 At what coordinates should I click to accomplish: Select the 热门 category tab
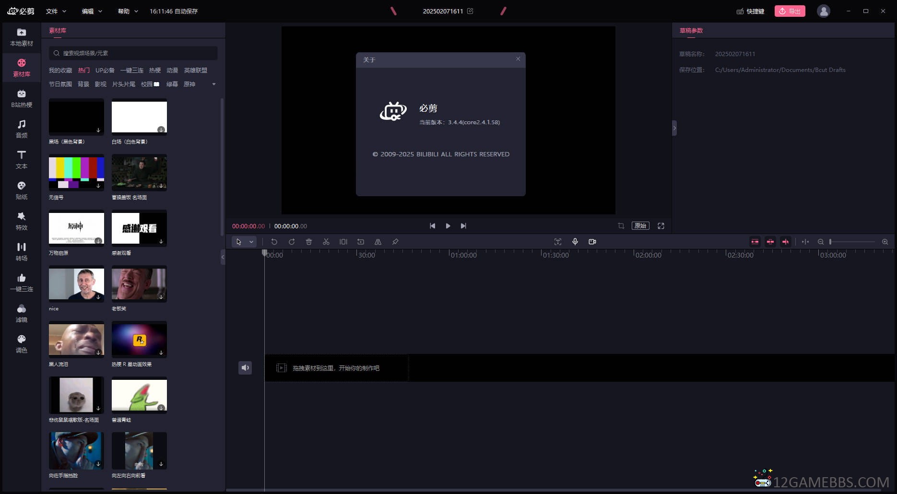[84, 71]
